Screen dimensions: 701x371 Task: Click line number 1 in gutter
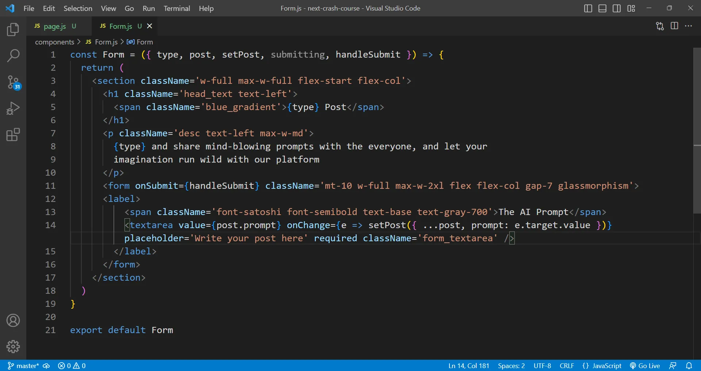(x=53, y=55)
